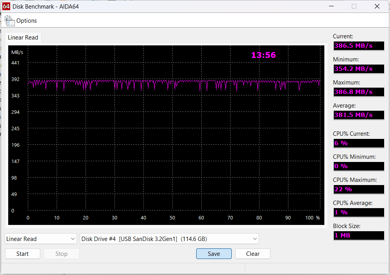Click the Average 381.5 MB/s readout
The height and width of the screenshot is (275, 390).
point(358,115)
